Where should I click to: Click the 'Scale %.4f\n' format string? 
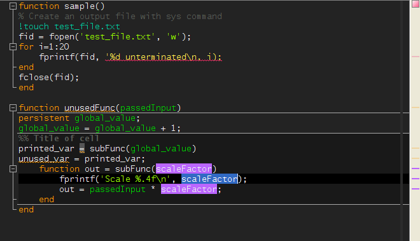(136, 179)
